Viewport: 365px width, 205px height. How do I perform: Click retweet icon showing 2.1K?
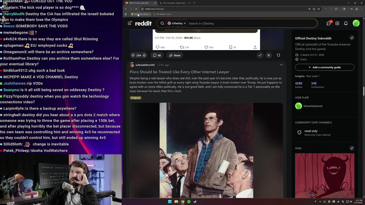(182, 47)
